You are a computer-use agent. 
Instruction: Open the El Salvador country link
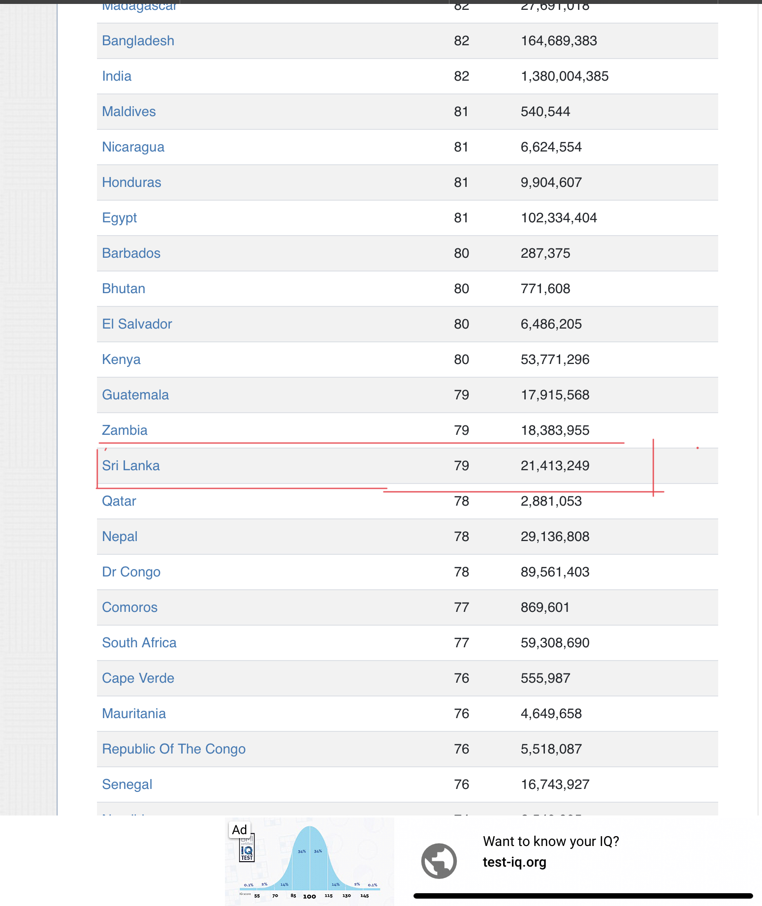coord(137,324)
